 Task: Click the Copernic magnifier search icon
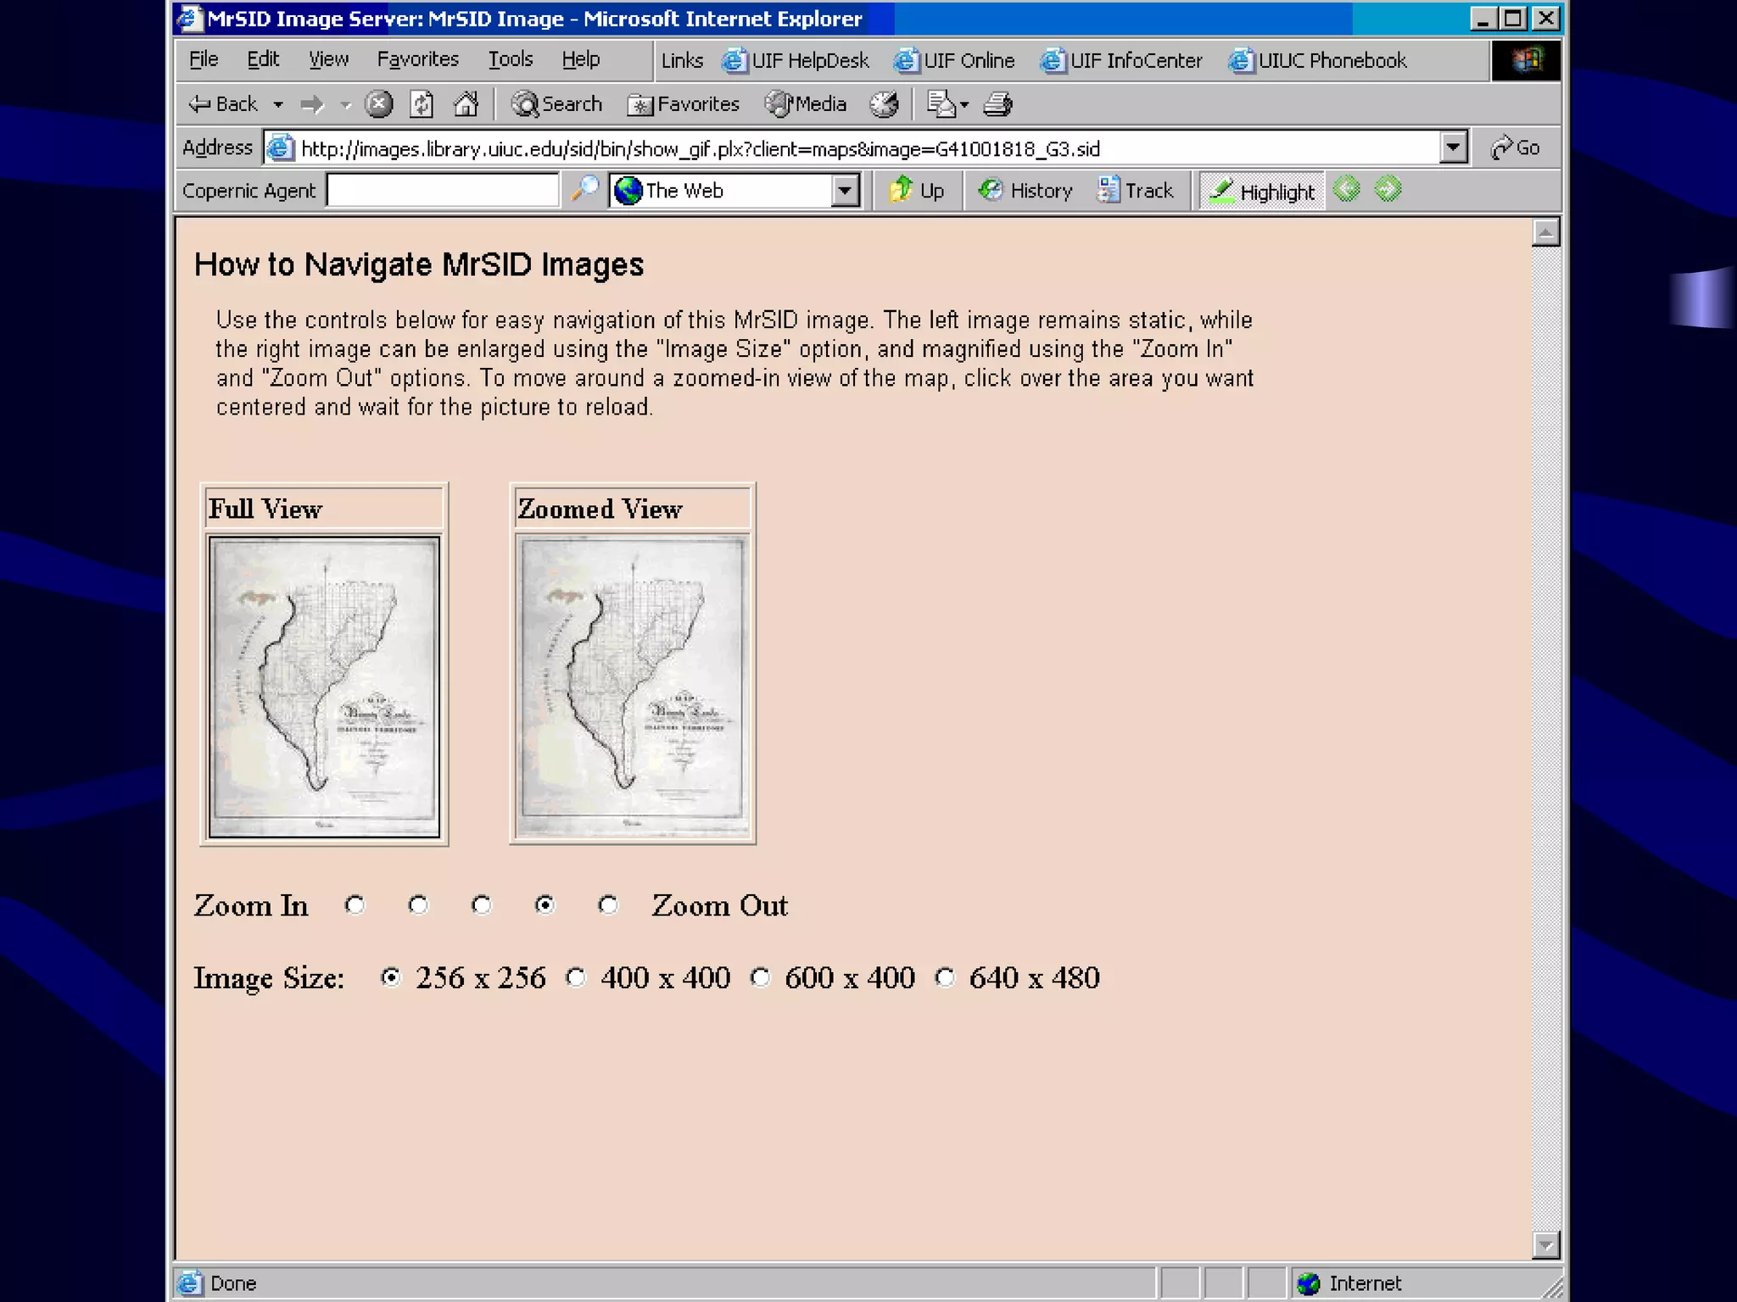click(x=584, y=189)
